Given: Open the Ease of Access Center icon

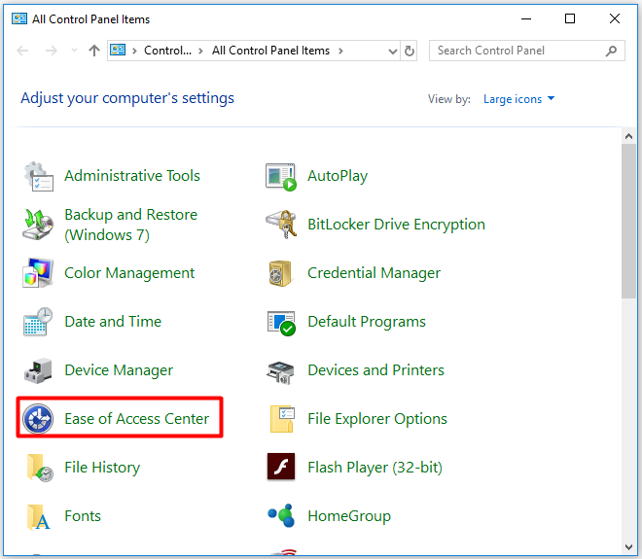Looking at the screenshot, I should [38, 419].
